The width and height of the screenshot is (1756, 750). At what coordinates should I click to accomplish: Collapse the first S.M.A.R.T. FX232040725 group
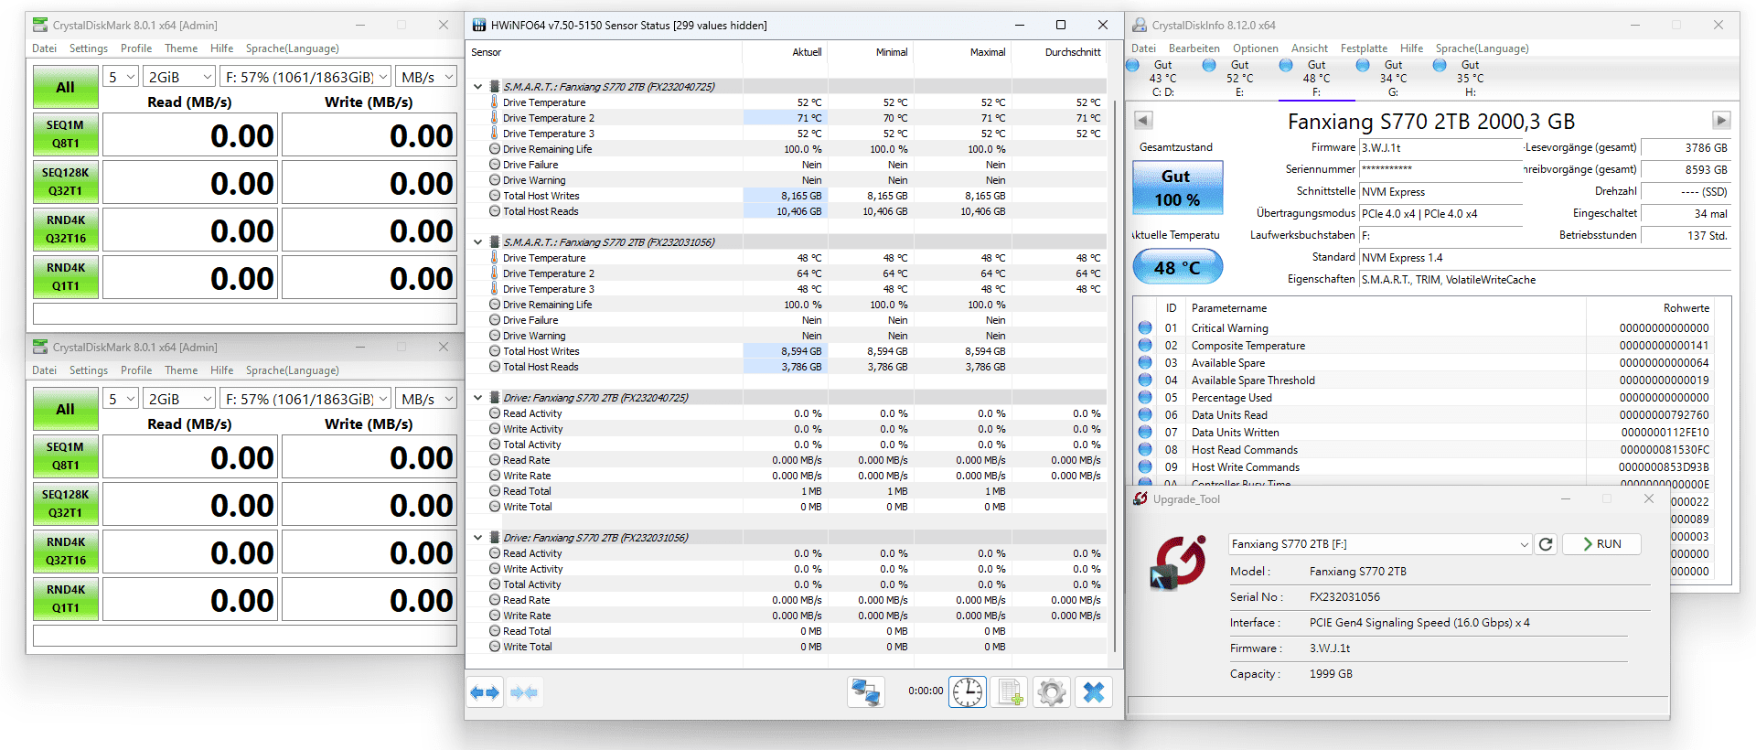(477, 87)
